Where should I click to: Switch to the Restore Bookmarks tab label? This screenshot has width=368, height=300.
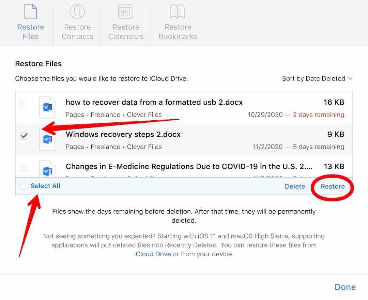(178, 32)
